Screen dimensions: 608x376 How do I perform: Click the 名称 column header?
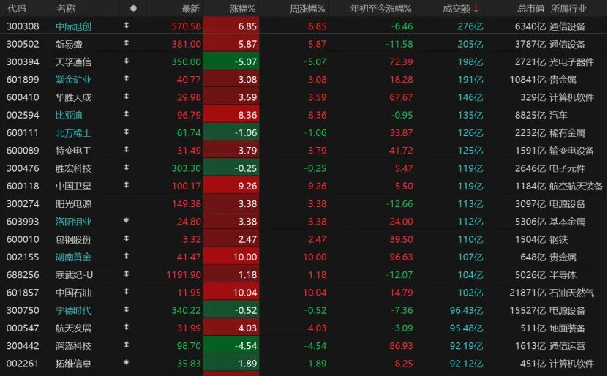click(66, 9)
